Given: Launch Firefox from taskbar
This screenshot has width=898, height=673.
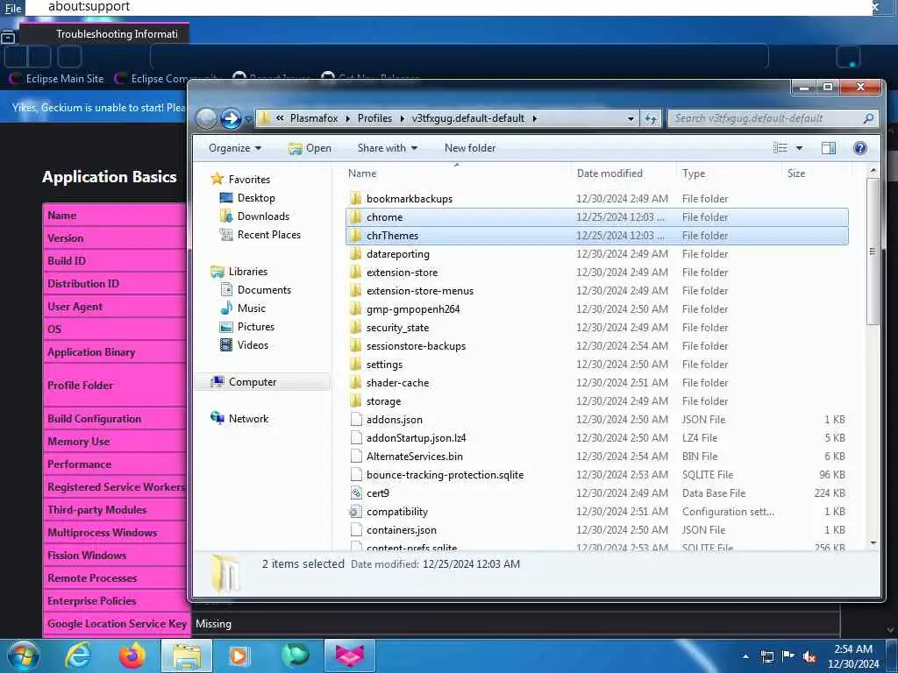Looking at the screenshot, I should point(132,655).
